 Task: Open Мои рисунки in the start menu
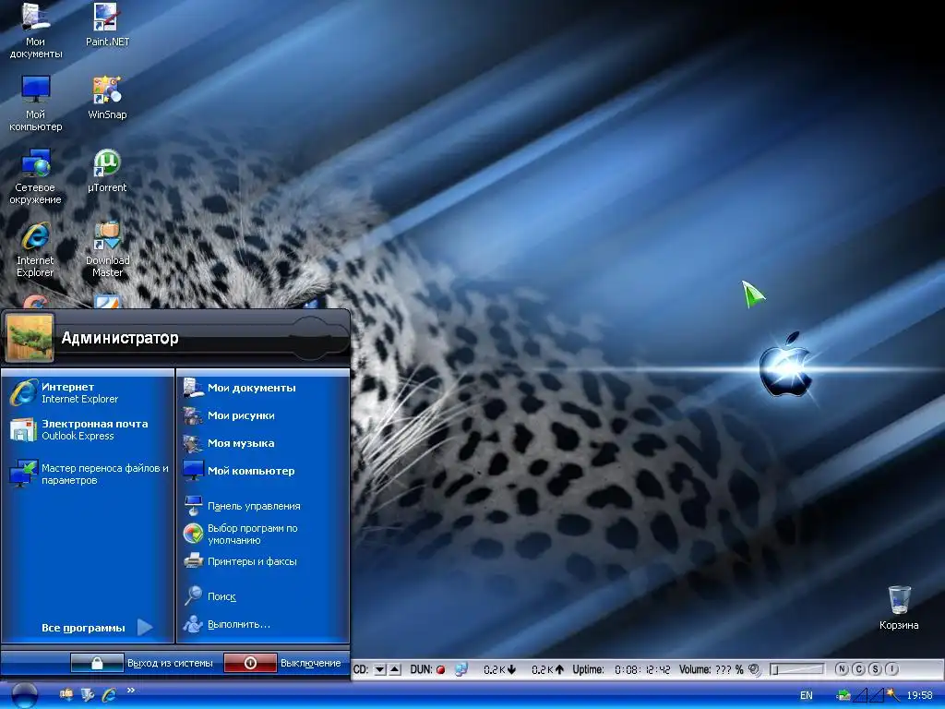[x=264, y=415]
